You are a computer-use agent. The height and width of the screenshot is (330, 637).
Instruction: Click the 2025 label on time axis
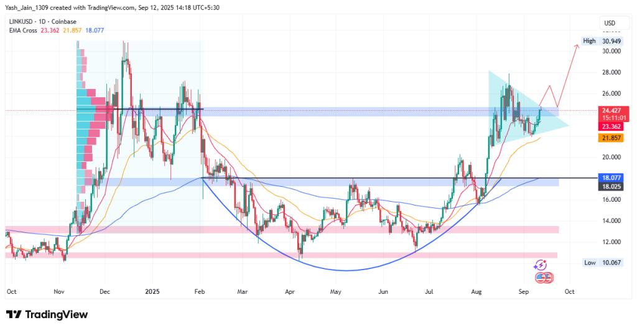(x=153, y=291)
